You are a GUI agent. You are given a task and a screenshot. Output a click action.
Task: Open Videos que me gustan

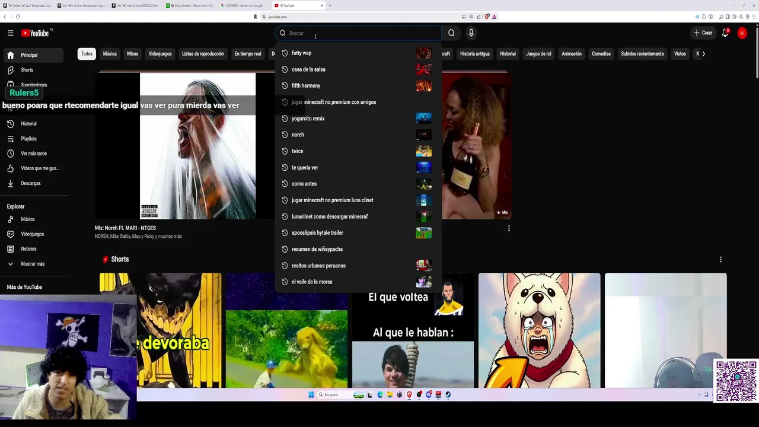pyautogui.click(x=33, y=168)
